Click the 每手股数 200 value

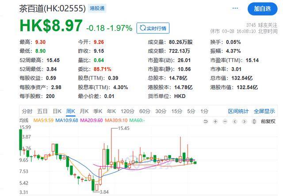[x=50, y=96]
